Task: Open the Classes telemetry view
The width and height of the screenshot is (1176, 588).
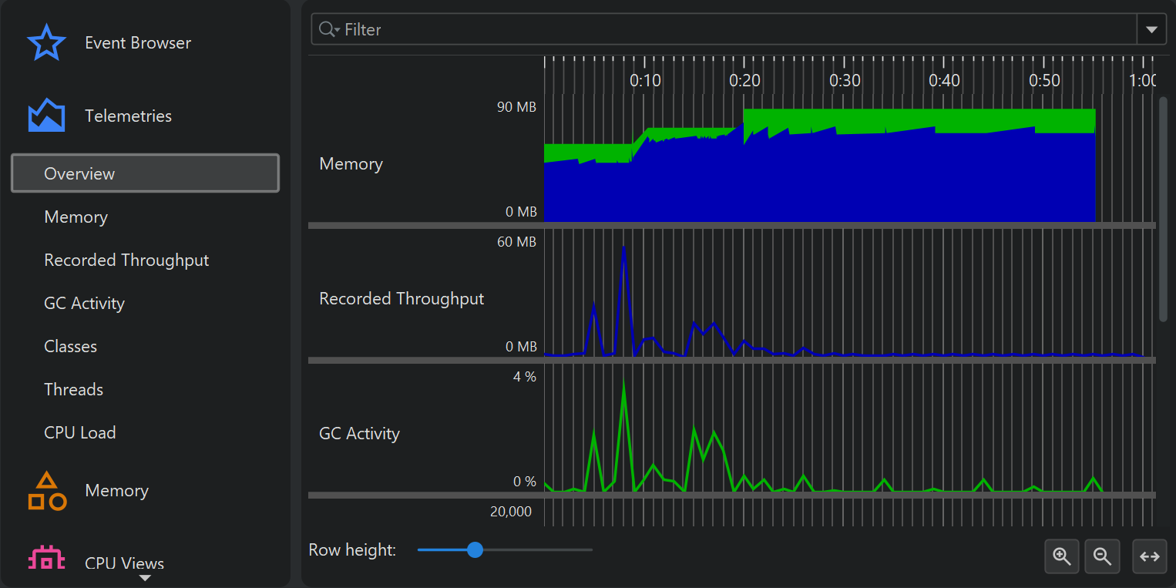Action: click(71, 347)
